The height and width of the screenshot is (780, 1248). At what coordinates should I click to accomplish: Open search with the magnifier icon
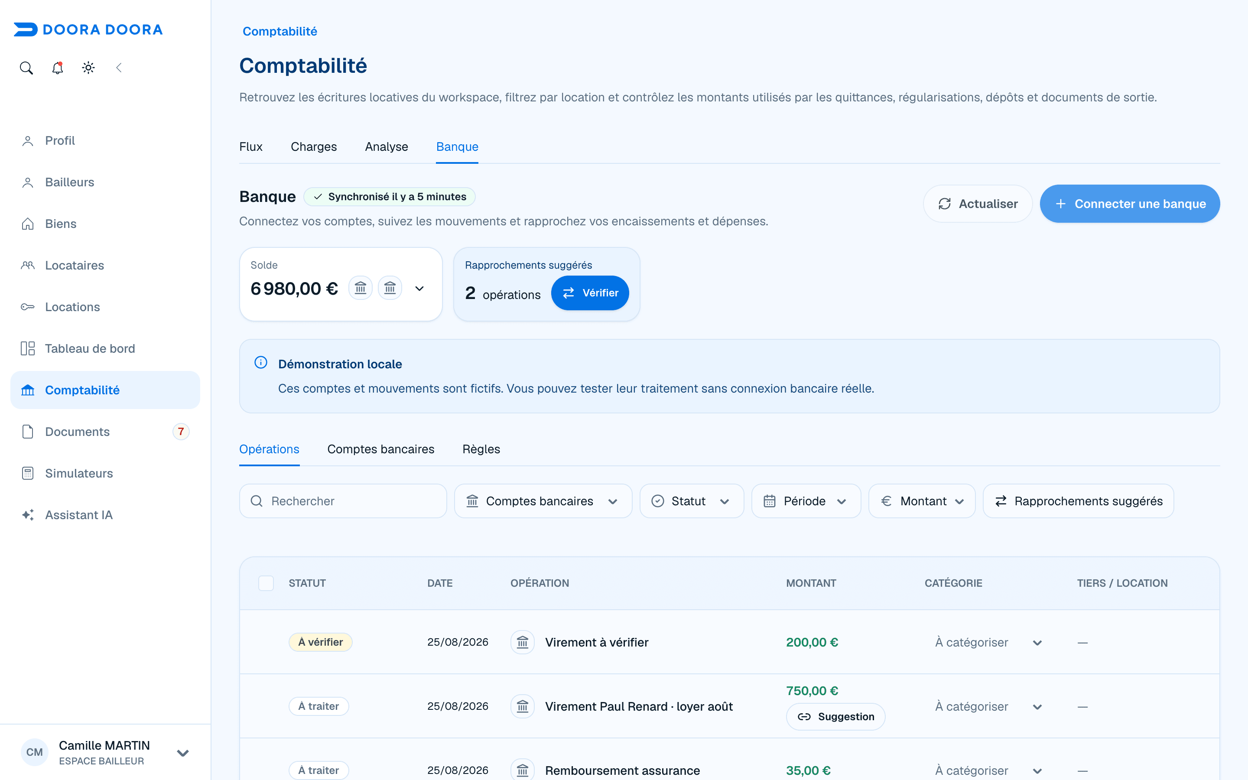point(26,68)
